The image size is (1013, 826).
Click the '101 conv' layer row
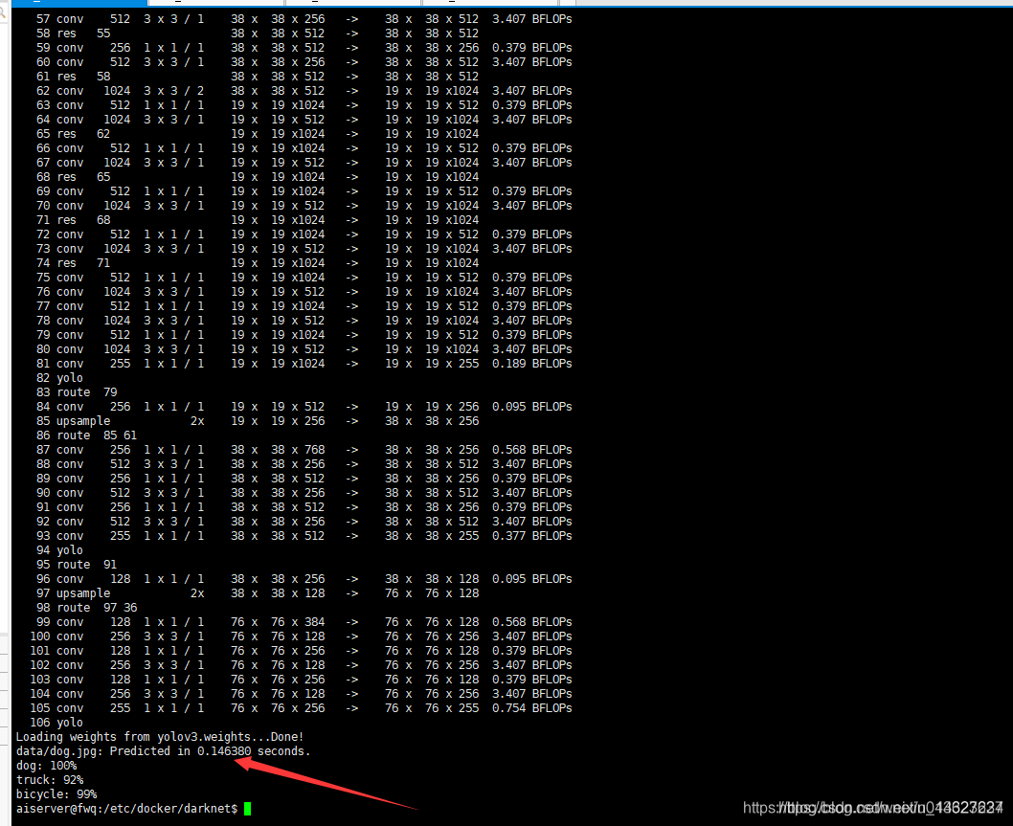coord(301,651)
